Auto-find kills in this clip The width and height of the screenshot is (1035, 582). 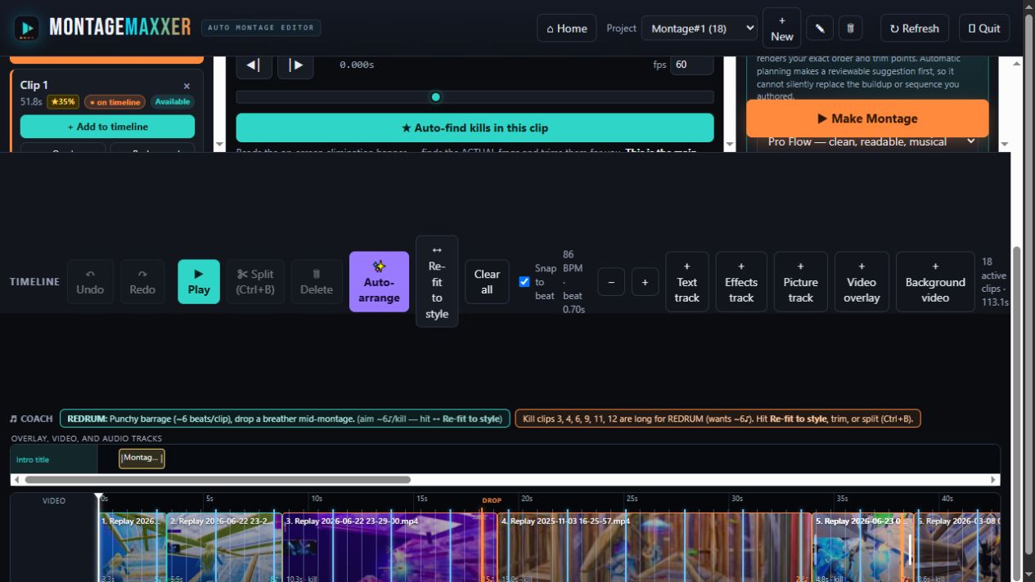tap(475, 128)
